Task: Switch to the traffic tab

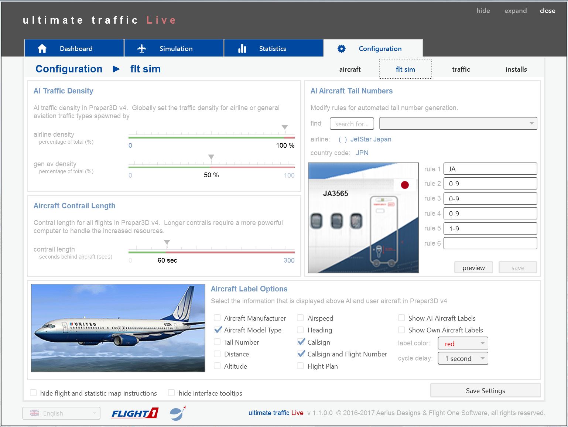Action: (x=461, y=69)
